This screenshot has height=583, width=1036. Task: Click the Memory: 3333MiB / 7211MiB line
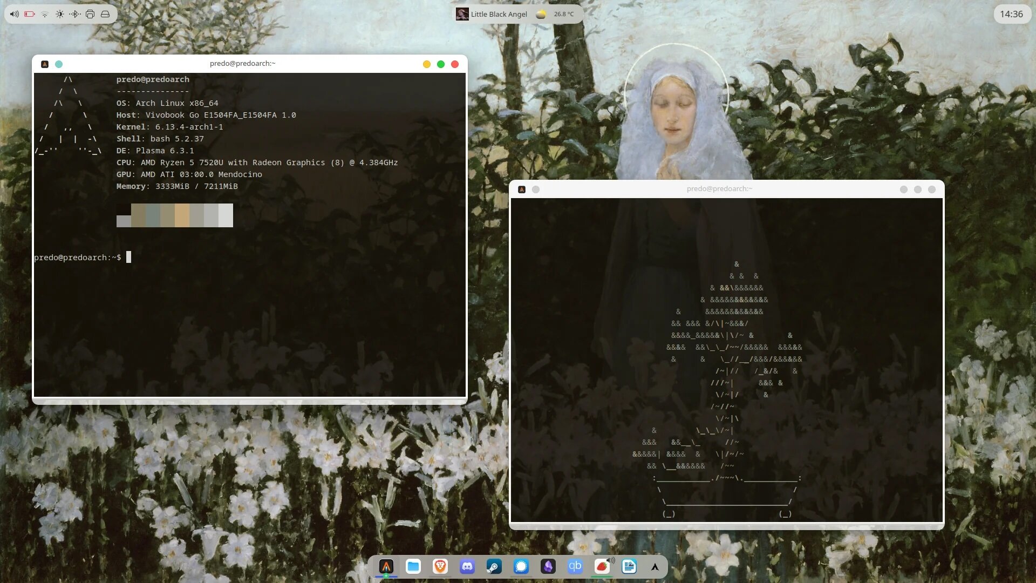coord(177,186)
